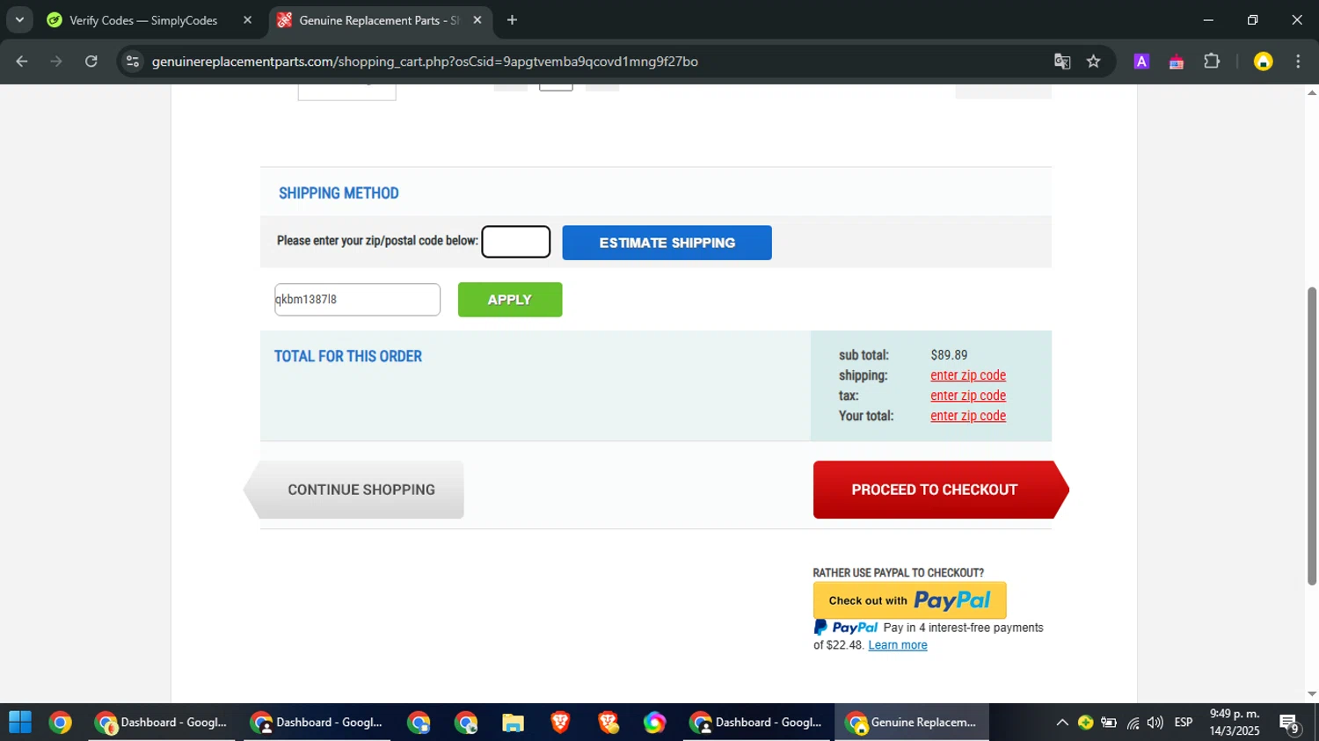This screenshot has height=741, width=1319.
Task: Open the network Wi-Fi tray icon
Action: (1133, 723)
